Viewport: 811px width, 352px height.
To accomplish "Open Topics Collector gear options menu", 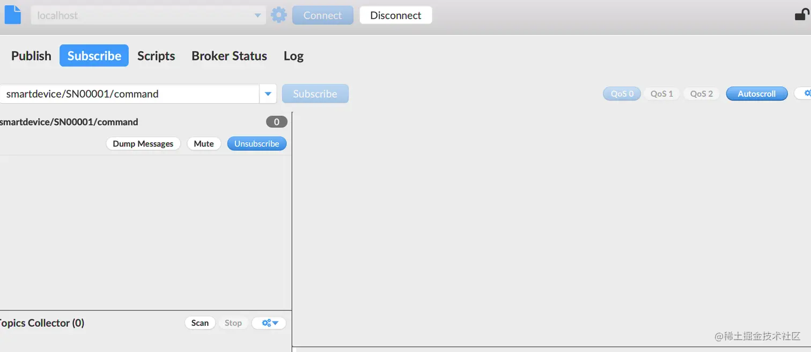I will 269,323.
